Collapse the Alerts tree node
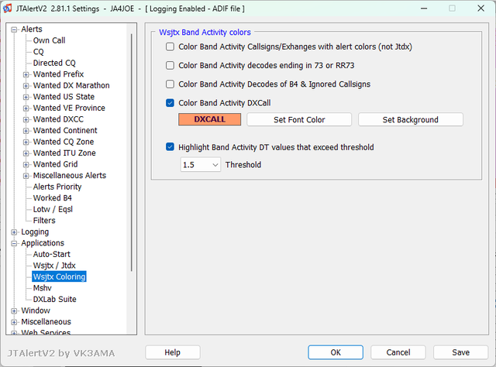The width and height of the screenshot is (496, 367). 14,29
